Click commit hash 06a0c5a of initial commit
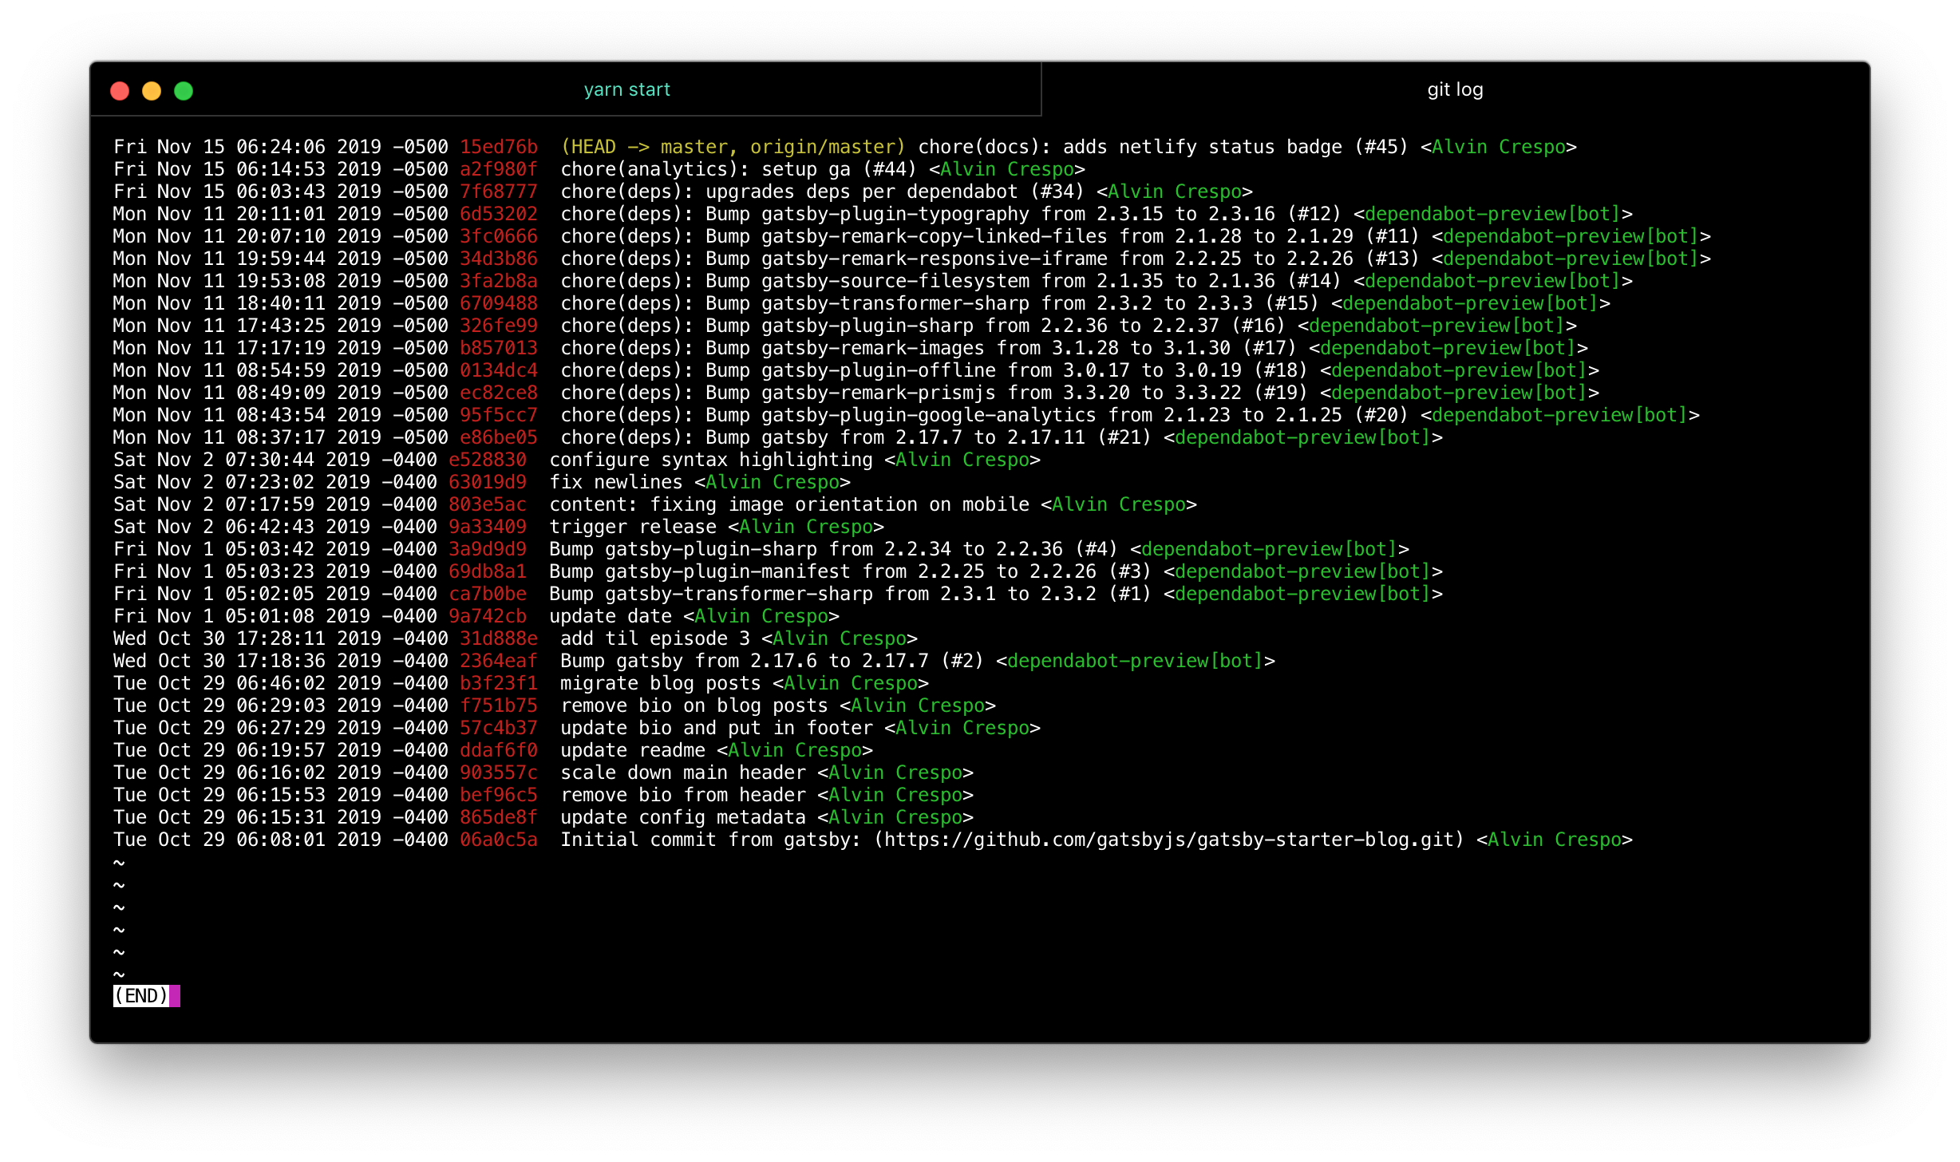 pos(498,840)
